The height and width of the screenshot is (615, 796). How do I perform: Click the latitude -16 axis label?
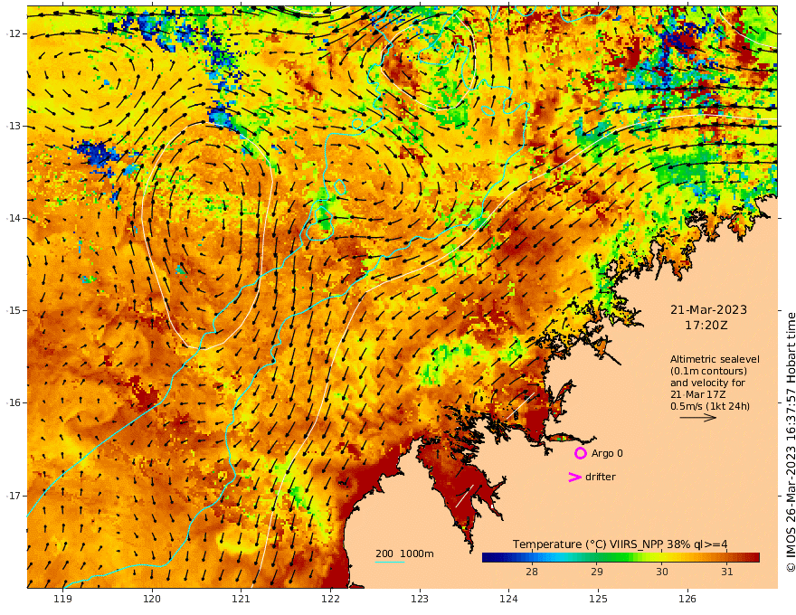click(14, 402)
